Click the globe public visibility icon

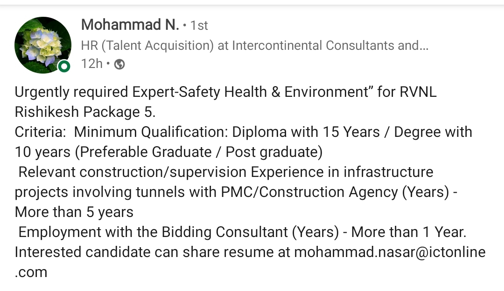[x=119, y=65]
